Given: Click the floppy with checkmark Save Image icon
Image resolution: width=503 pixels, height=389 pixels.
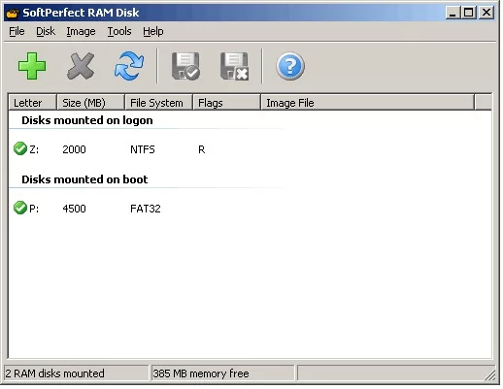Looking at the screenshot, I should click(185, 66).
